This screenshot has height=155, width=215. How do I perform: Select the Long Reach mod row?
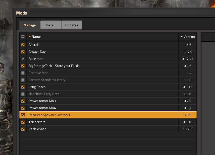[x=75, y=87]
